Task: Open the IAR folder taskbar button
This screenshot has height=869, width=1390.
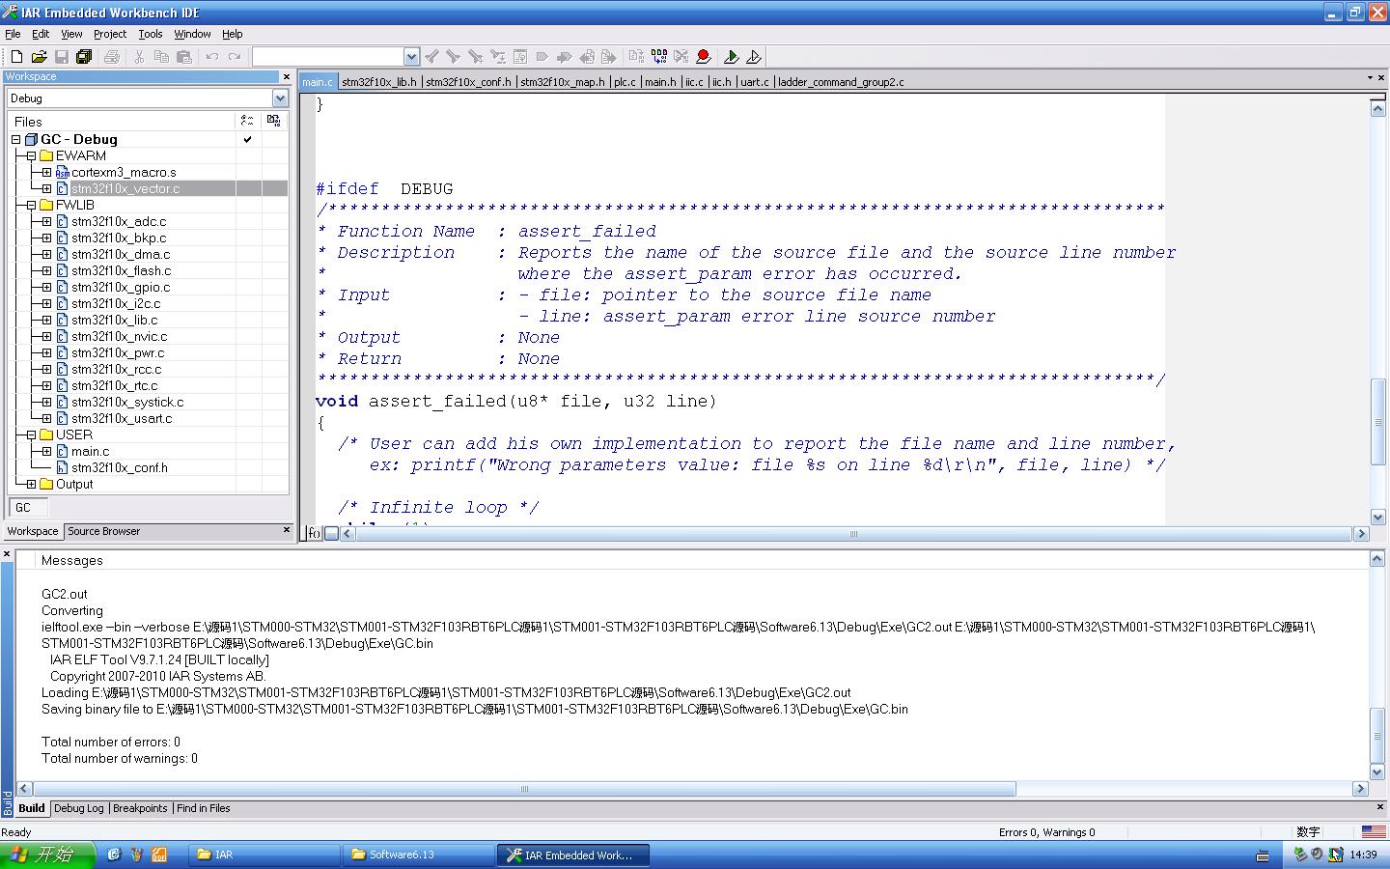Action: [x=265, y=855]
